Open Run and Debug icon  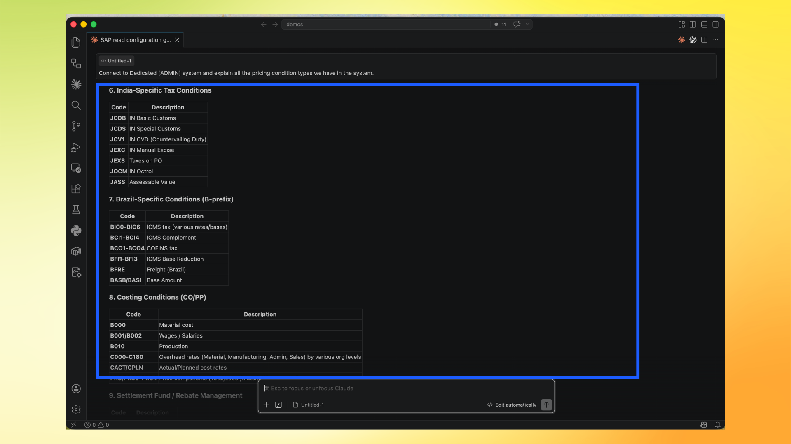76,147
